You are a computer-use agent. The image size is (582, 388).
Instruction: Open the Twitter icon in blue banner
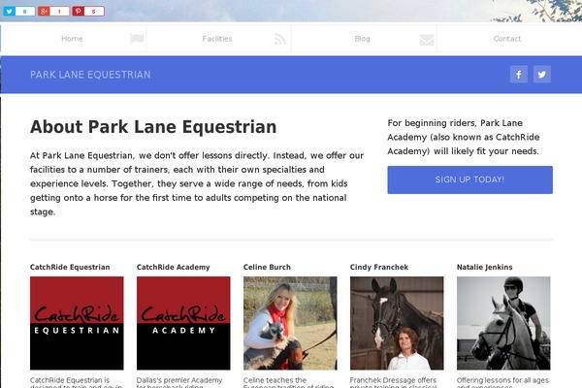tap(542, 75)
